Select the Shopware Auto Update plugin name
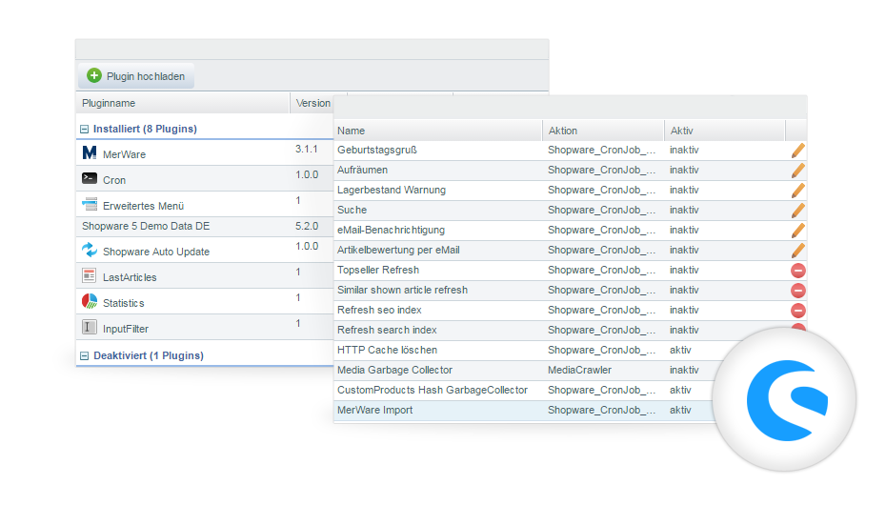The height and width of the screenshot is (505, 886). click(156, 252)
